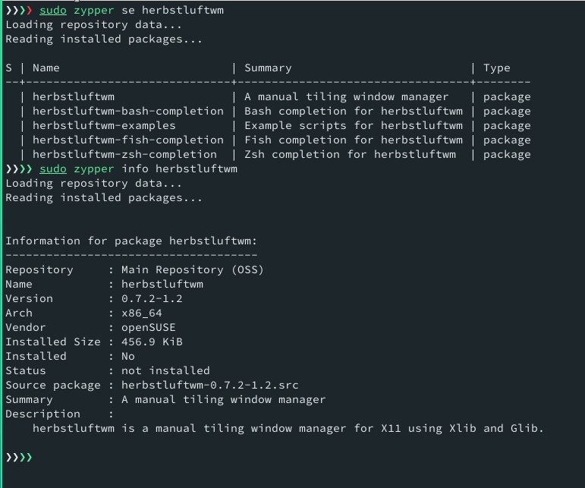Click the Main Repository (OSS) text

click(193, 269)
